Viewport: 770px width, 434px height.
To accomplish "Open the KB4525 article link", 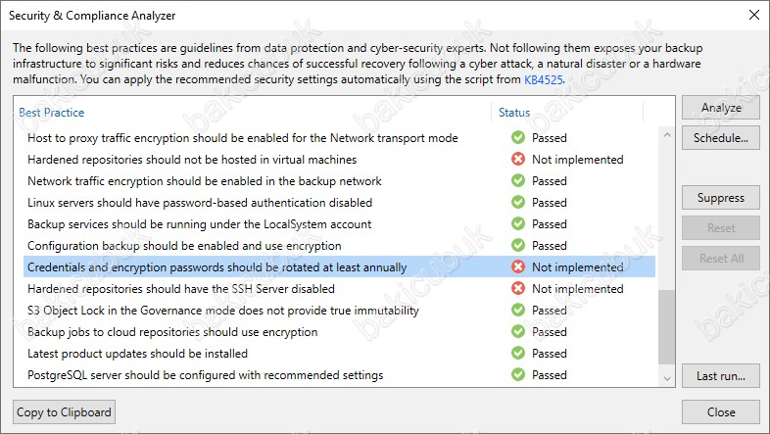I will 543,79.
